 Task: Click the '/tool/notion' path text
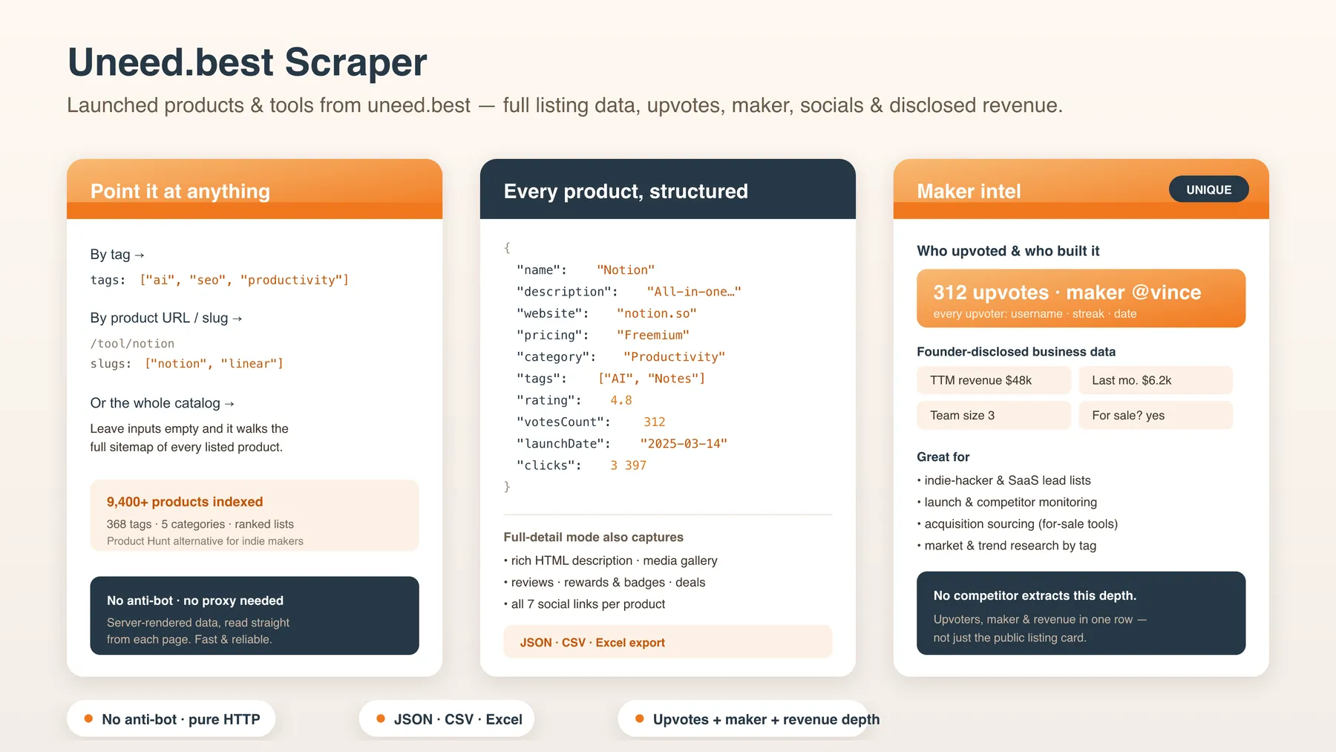(x=132, y=344)
